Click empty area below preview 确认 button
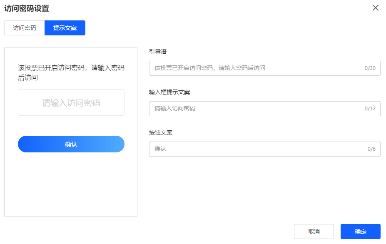 [71, 183]
